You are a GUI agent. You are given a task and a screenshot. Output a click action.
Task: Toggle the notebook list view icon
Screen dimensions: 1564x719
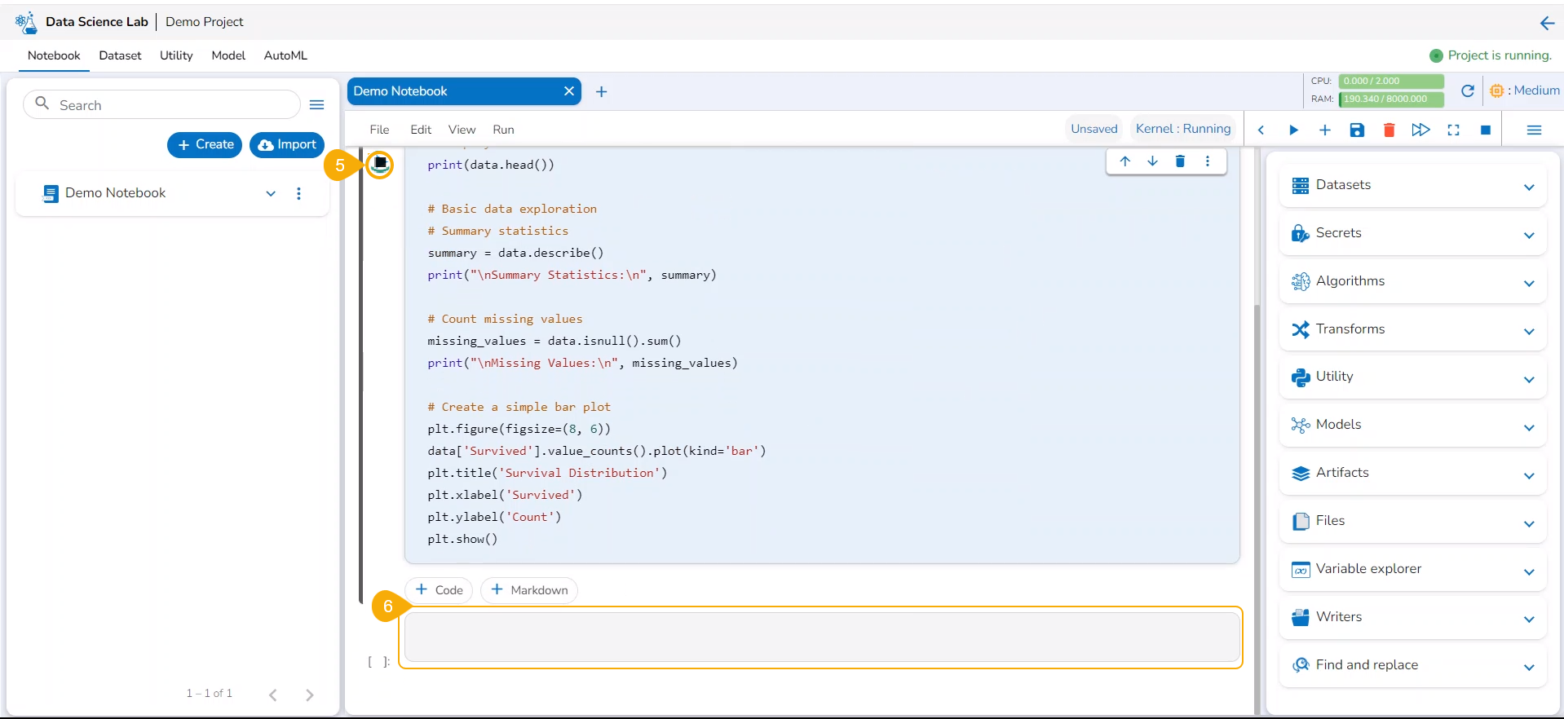(x=317, y=105)
